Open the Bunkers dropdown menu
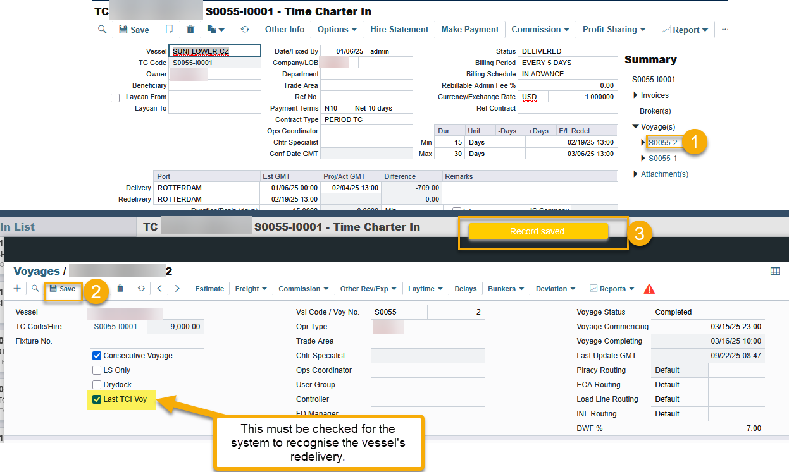Image resolution: width=789 pixels, height=472 pixels. (506, 289)
